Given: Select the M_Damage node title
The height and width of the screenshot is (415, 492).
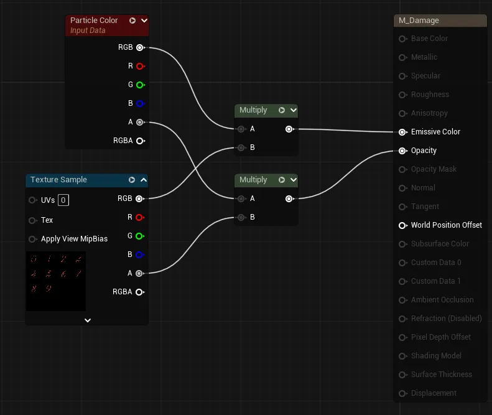Looking at the screenshot, I should (419, 21).
